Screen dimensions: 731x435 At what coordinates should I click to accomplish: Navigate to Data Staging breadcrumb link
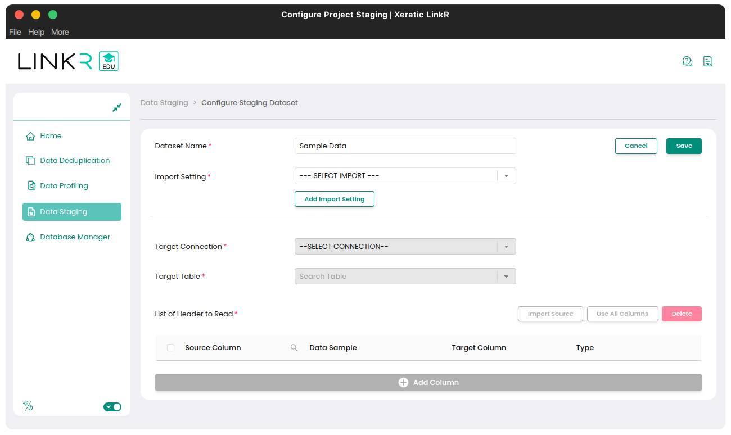pos(164,103)
